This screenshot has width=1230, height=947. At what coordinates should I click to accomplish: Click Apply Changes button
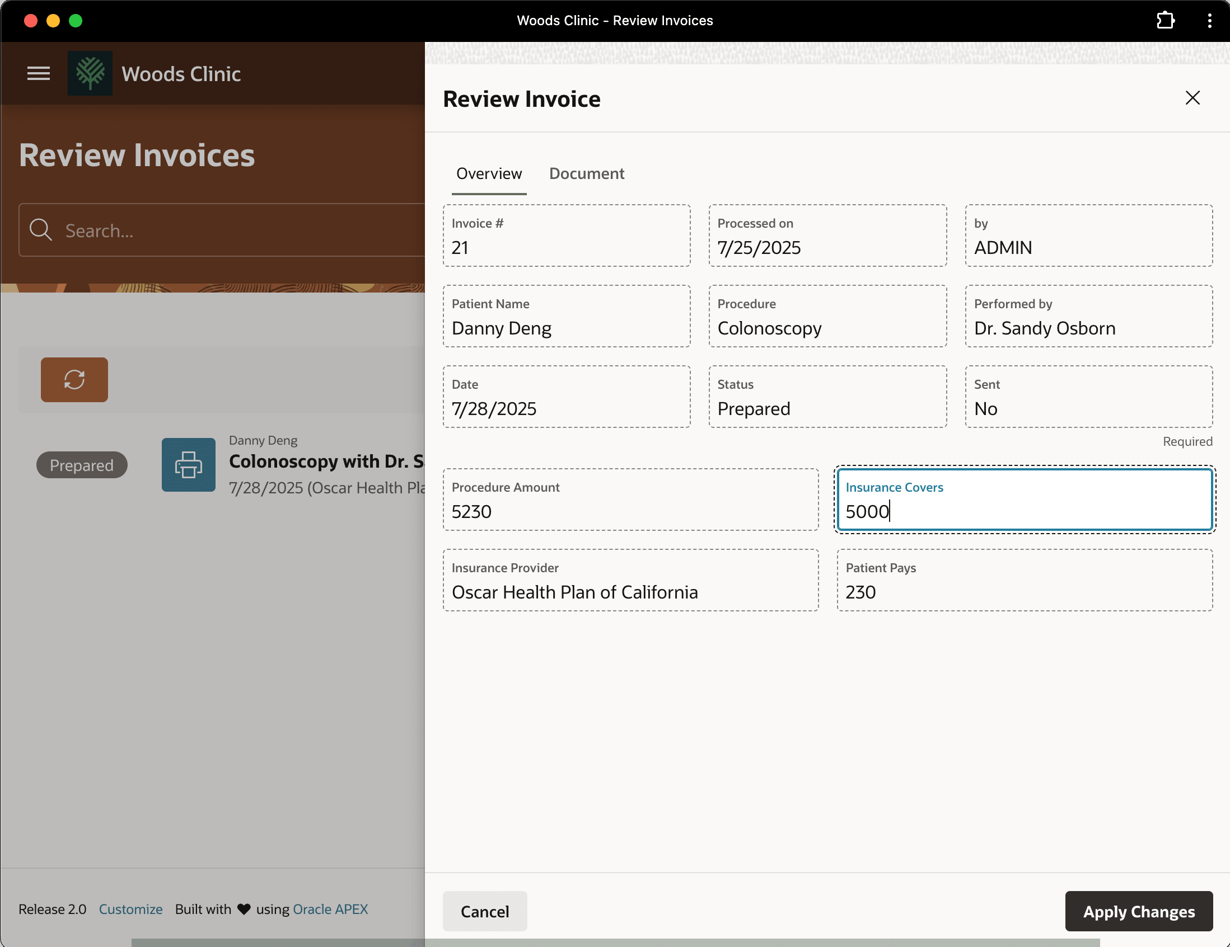[x=1139, y=911]
